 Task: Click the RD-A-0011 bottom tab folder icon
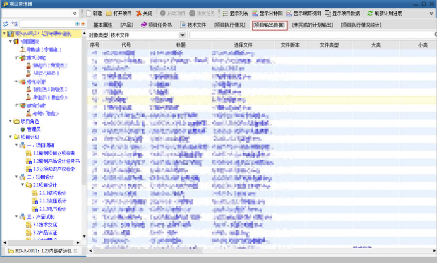[x=11, y=251]
